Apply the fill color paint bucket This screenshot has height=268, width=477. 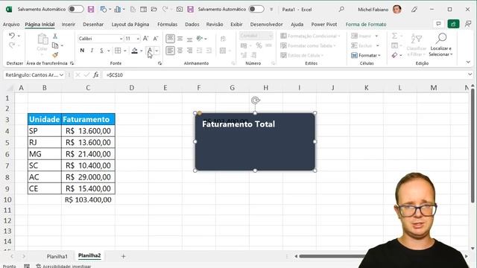pos(134,51)
